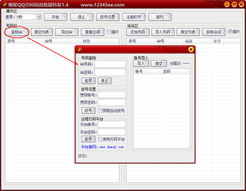Click QQ号 header in 说说区 list
The image size is (246, 191).
pos(169,41)
